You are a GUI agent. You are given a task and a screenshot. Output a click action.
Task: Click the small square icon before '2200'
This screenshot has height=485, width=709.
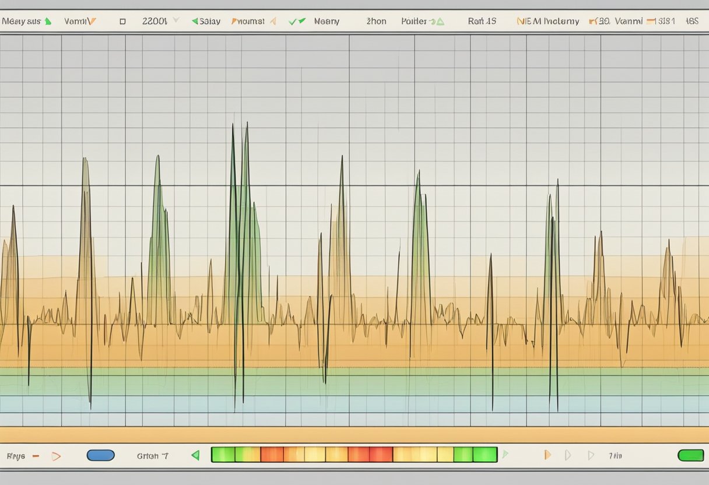coord(122,21)
